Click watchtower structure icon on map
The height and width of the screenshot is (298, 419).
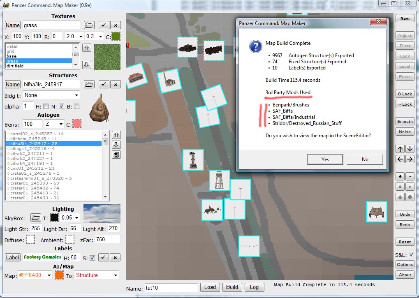coord(220,180)
